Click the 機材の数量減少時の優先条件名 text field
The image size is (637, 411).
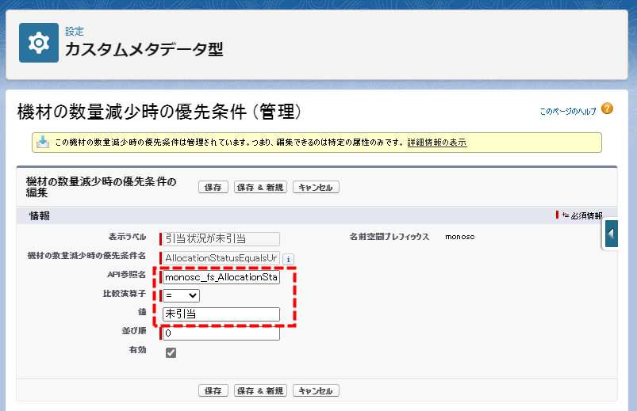coord(221,258)
